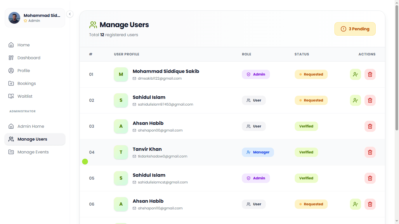Click the profile avatar photo in sidebar
The width and height of the screenshot is (399, 224).
click(x=14, y=18)
